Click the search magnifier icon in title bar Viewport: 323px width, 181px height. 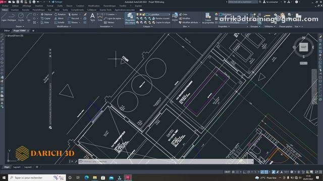260,2
